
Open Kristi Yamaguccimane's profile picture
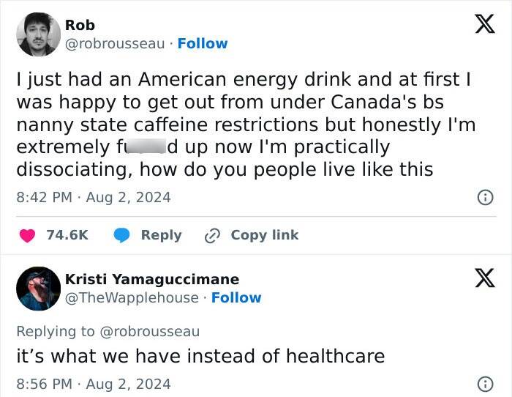pos(38,289)
